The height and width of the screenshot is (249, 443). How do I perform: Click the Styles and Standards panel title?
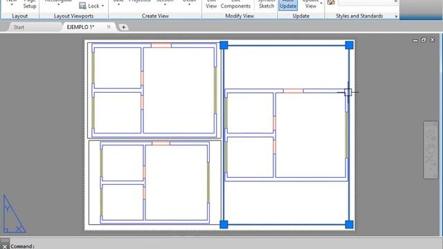pyautogui.click(x=359, y=16)
